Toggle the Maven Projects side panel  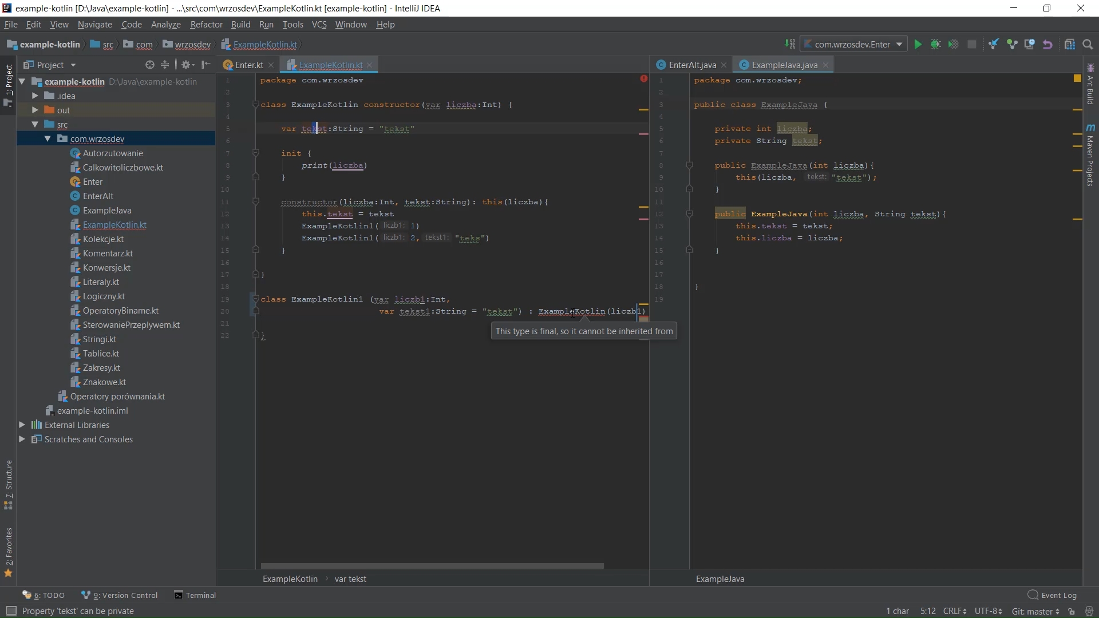pos(1090,154)
